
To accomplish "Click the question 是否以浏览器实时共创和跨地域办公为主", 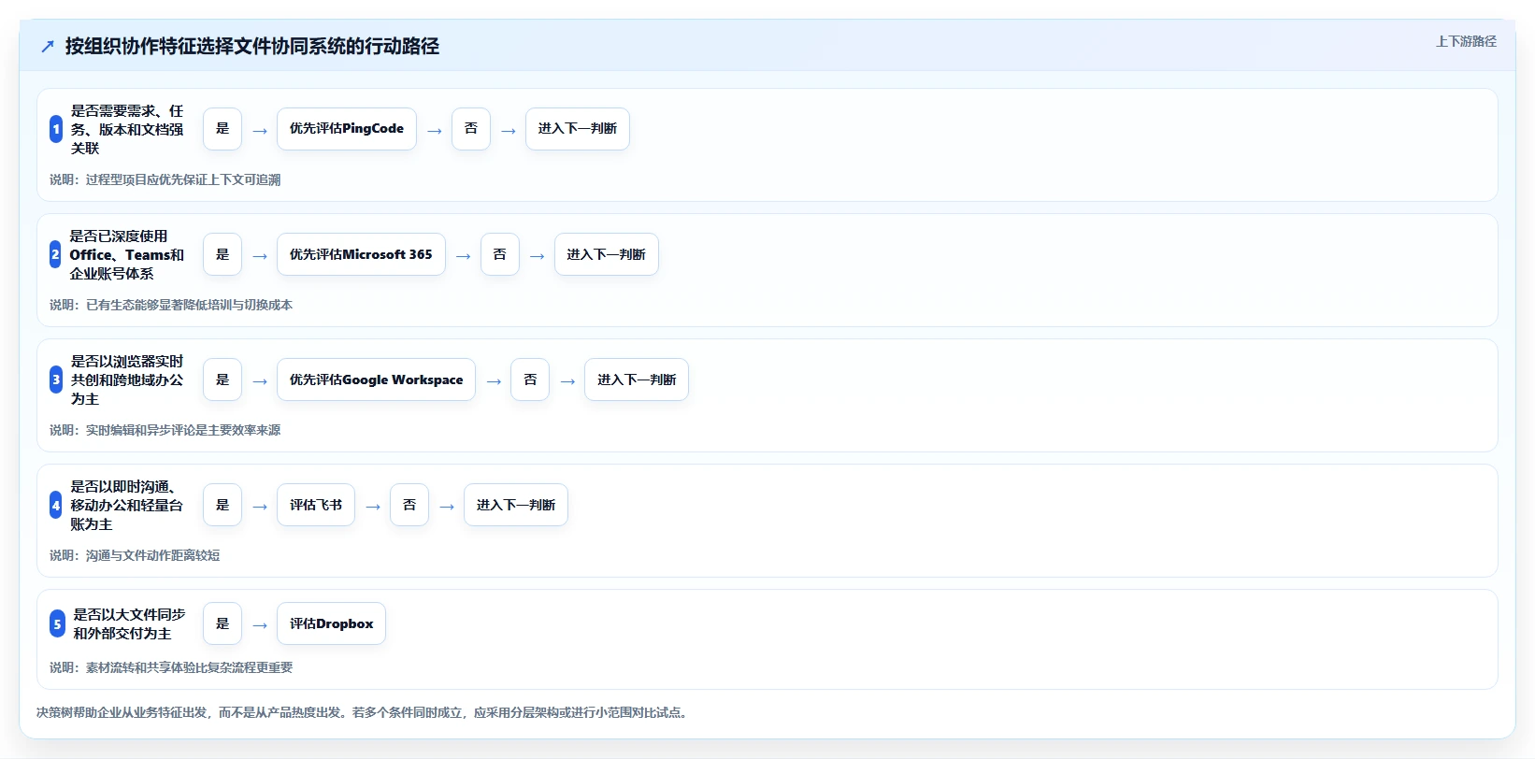I will point(128,379).
